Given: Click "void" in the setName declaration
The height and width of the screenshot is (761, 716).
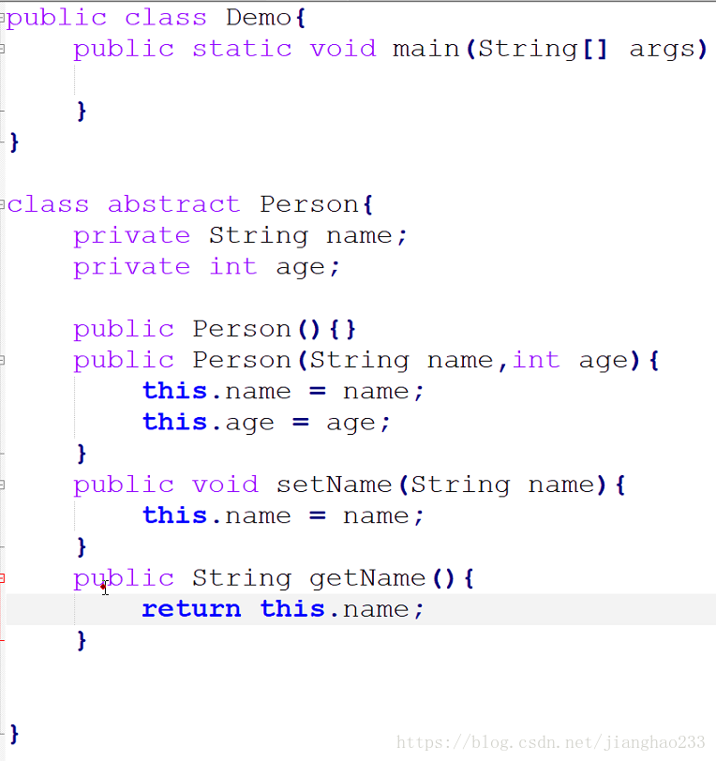Looking at the screenshot, I should click(225, 485).
